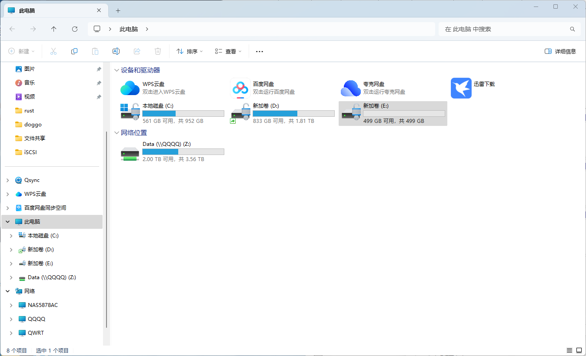
Task: Go up one level with up arrow
Action: click(54, 29)
